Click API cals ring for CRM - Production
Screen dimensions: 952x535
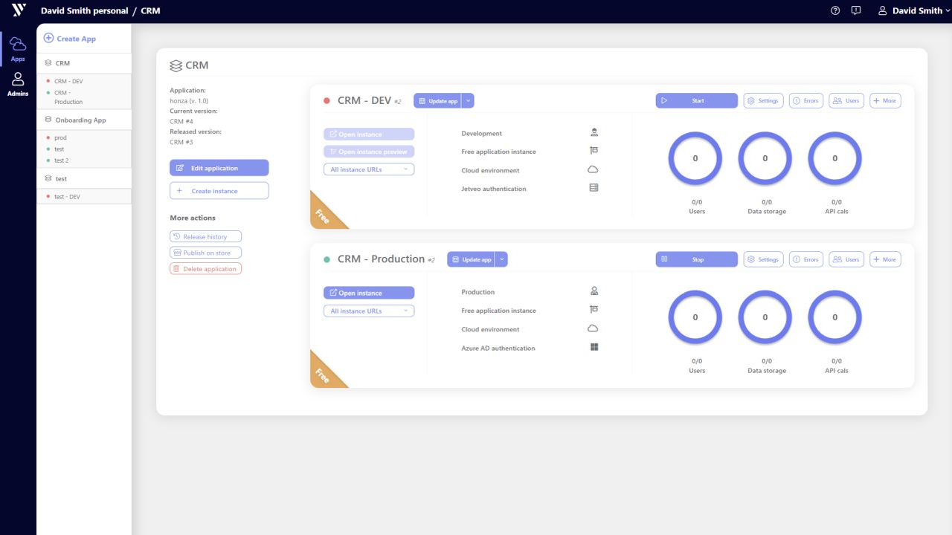(x=835, y=317)
